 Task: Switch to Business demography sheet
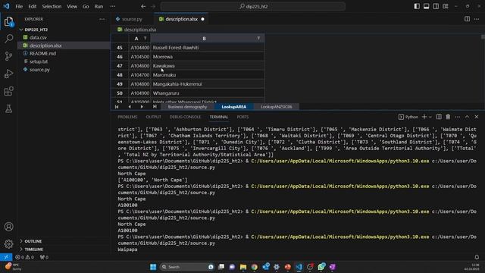[x=187, y=107]
